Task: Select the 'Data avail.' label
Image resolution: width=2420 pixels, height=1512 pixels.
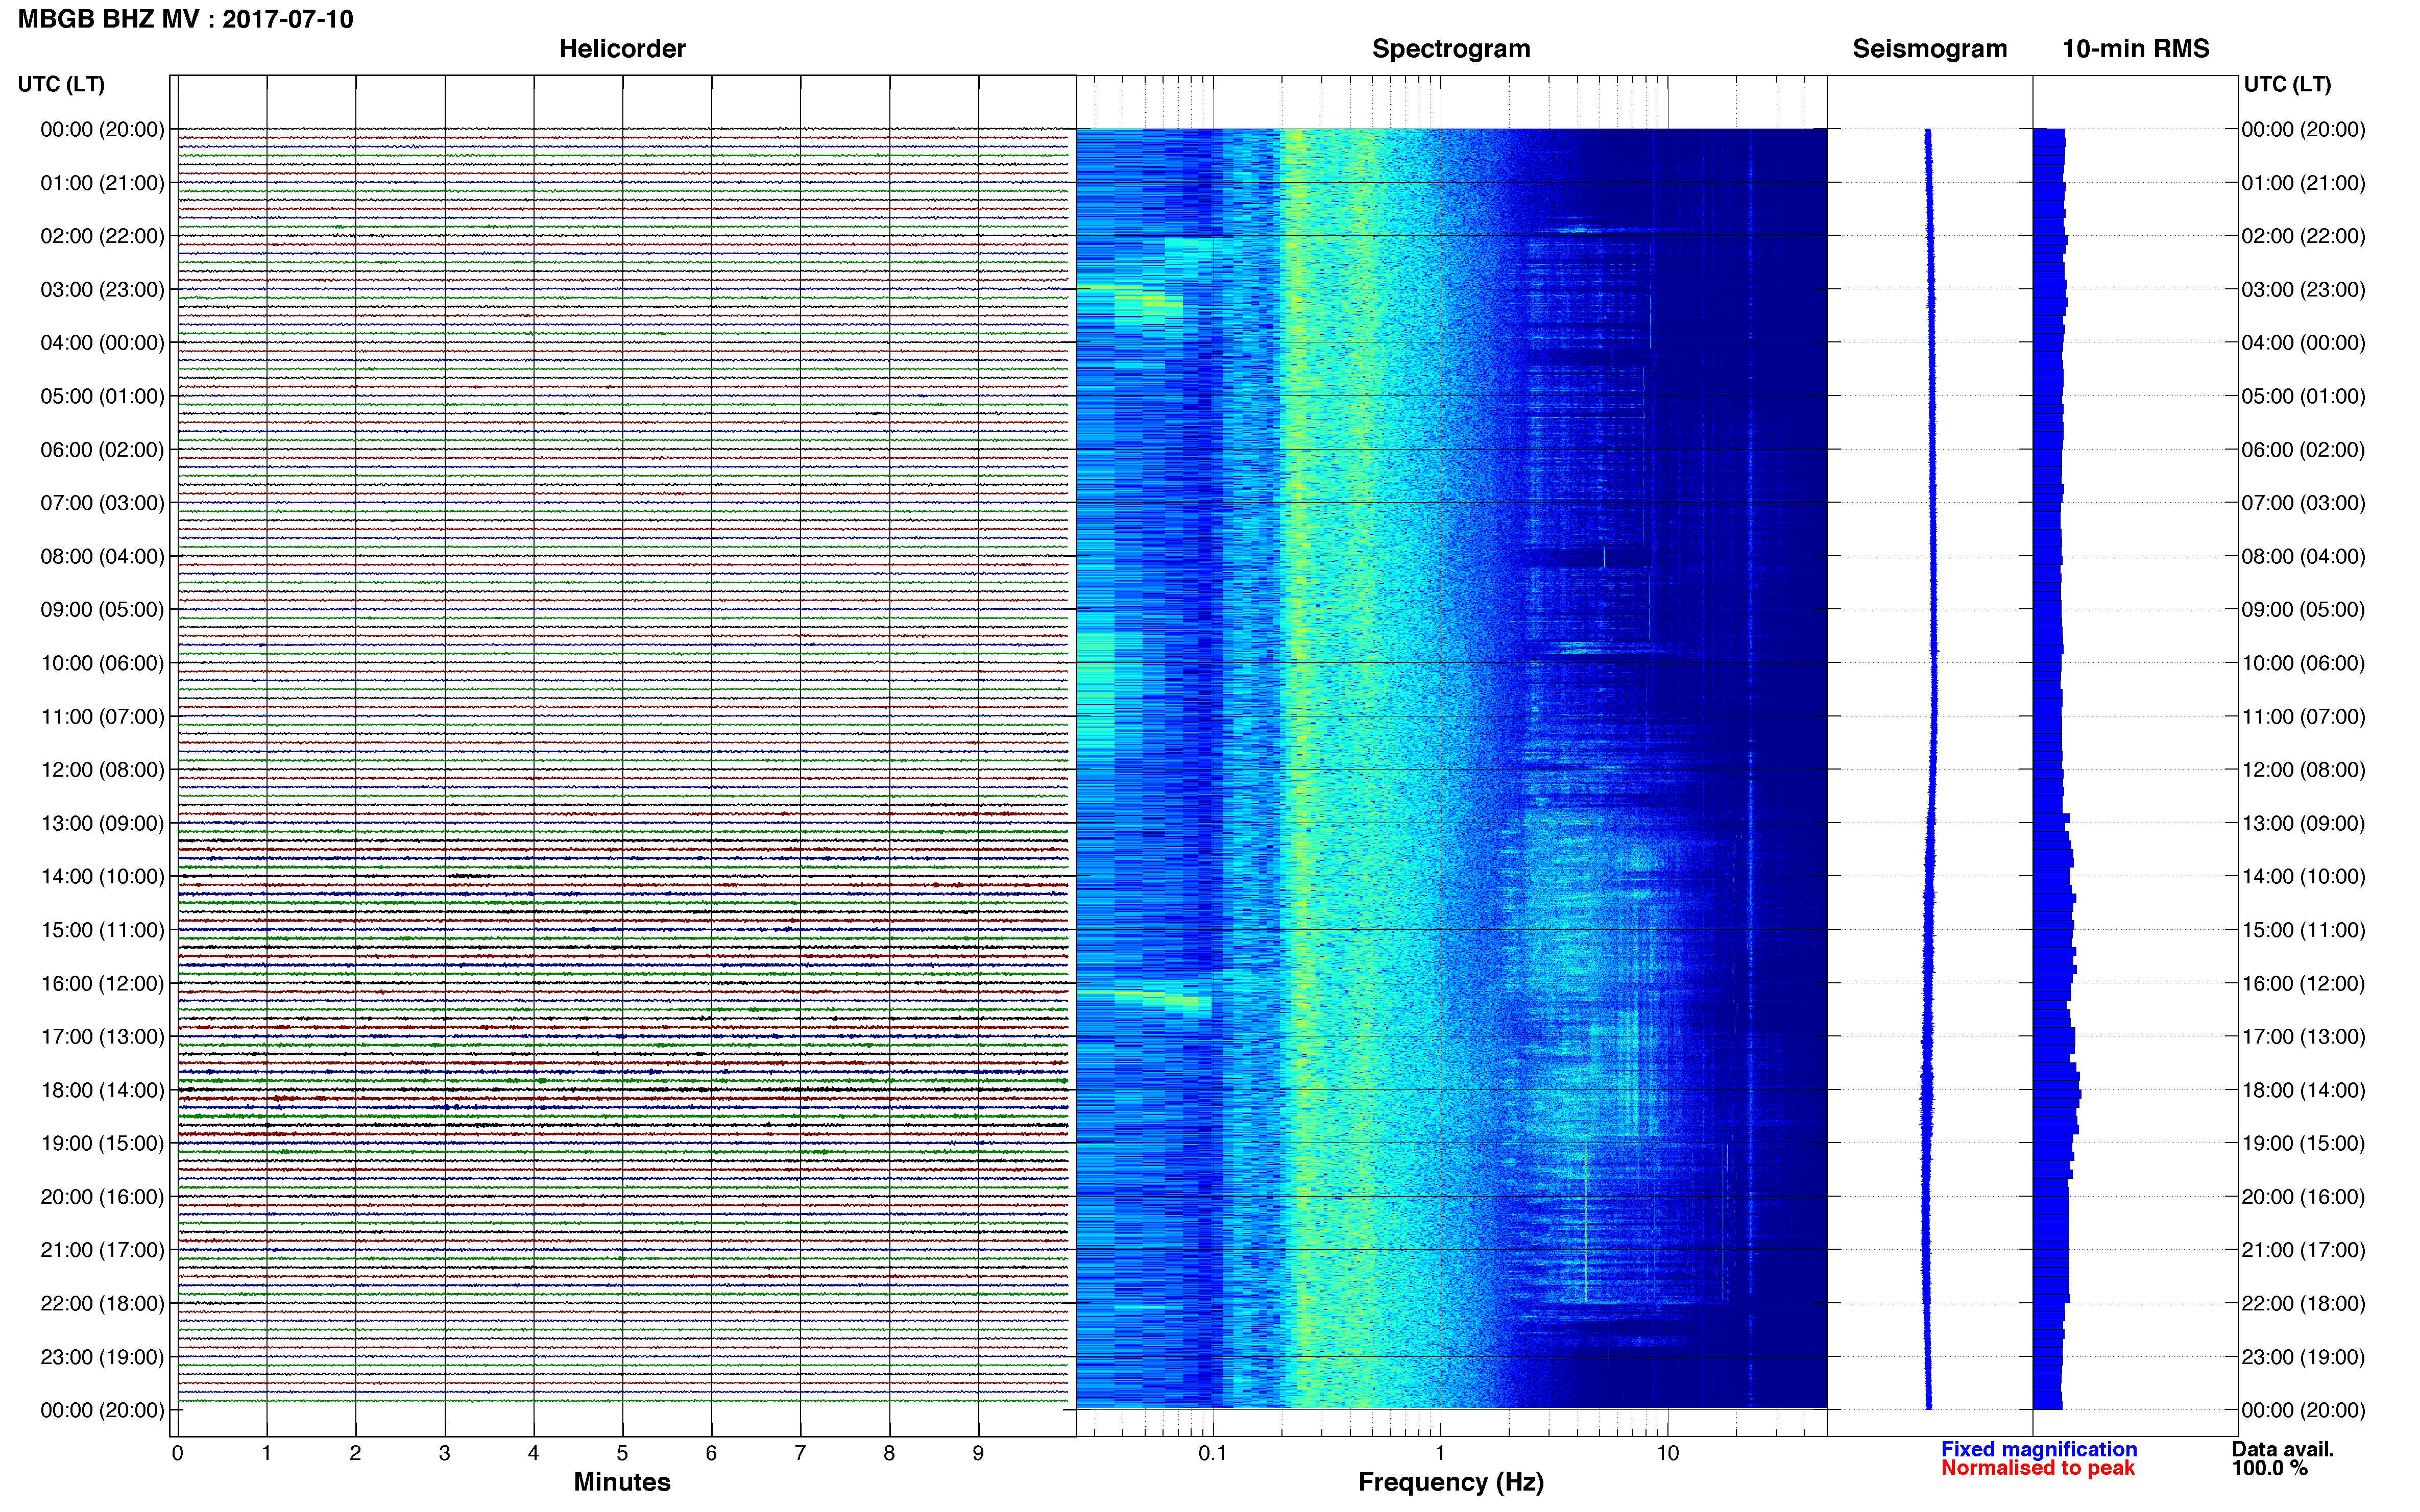Action: [2283, 1449]
